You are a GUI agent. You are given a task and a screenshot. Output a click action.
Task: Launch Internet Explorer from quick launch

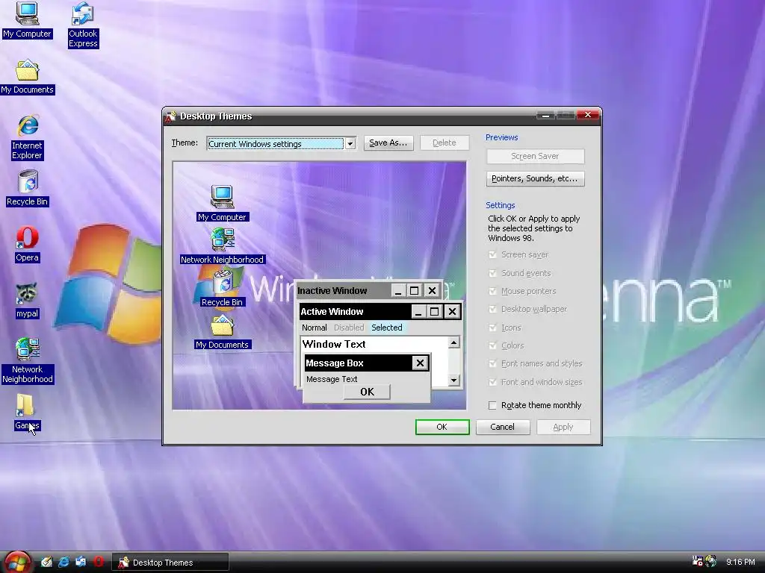(x=64, y=562)
